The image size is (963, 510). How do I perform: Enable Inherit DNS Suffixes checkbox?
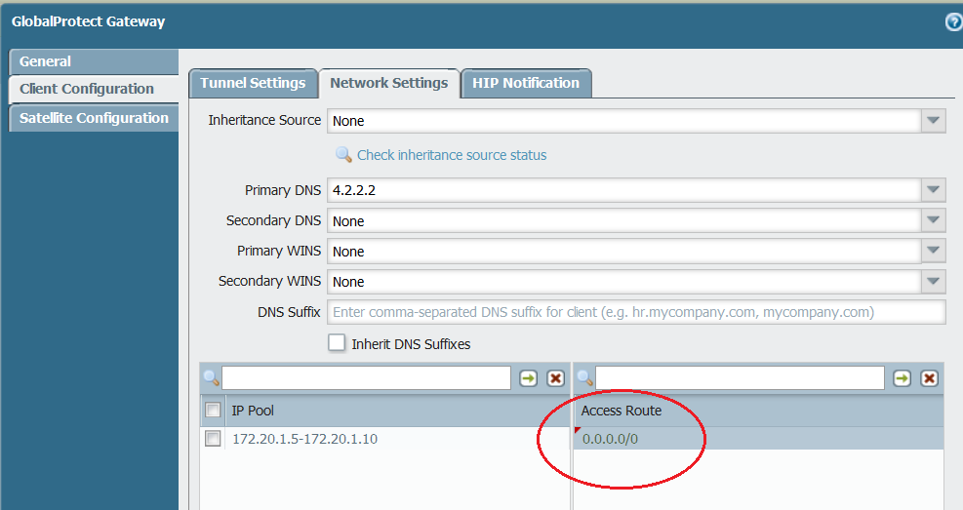[337, 342]
